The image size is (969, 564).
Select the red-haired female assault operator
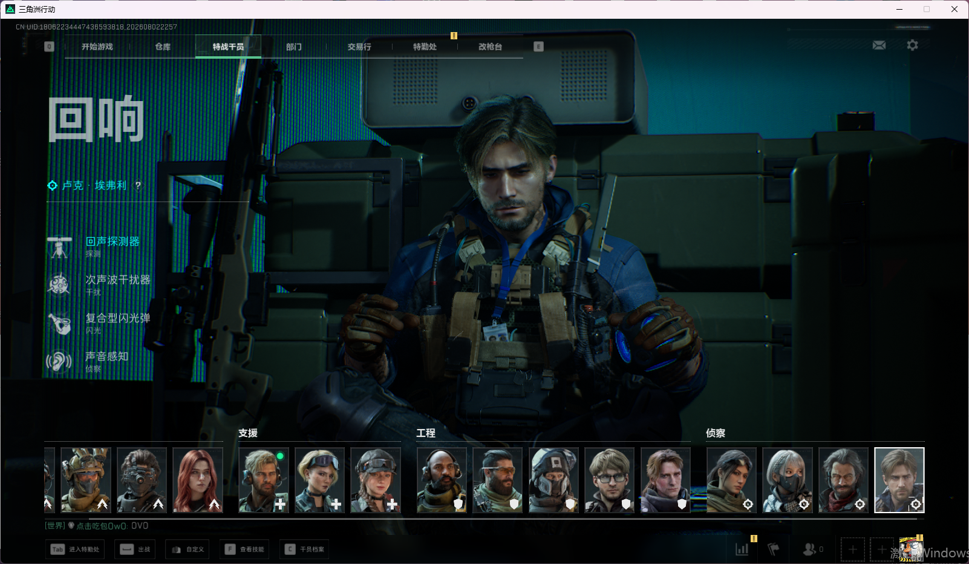pos(198,480)
